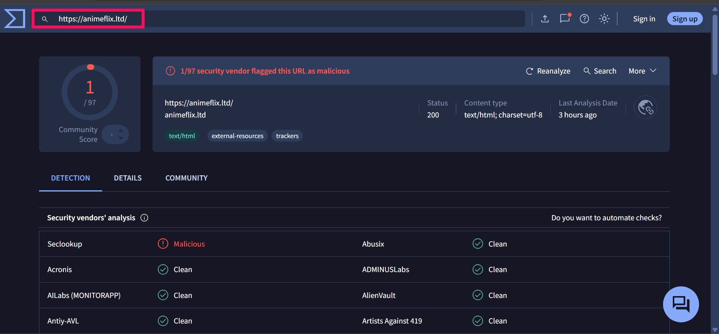The height and width of the screenshot is (334, 719).
Task: Click the ADMINUSLabs clean checkmark icon
Action: pyautogui.click(x=478, y=269)
